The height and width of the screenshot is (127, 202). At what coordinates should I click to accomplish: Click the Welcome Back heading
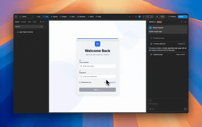[x=98, y=51]
